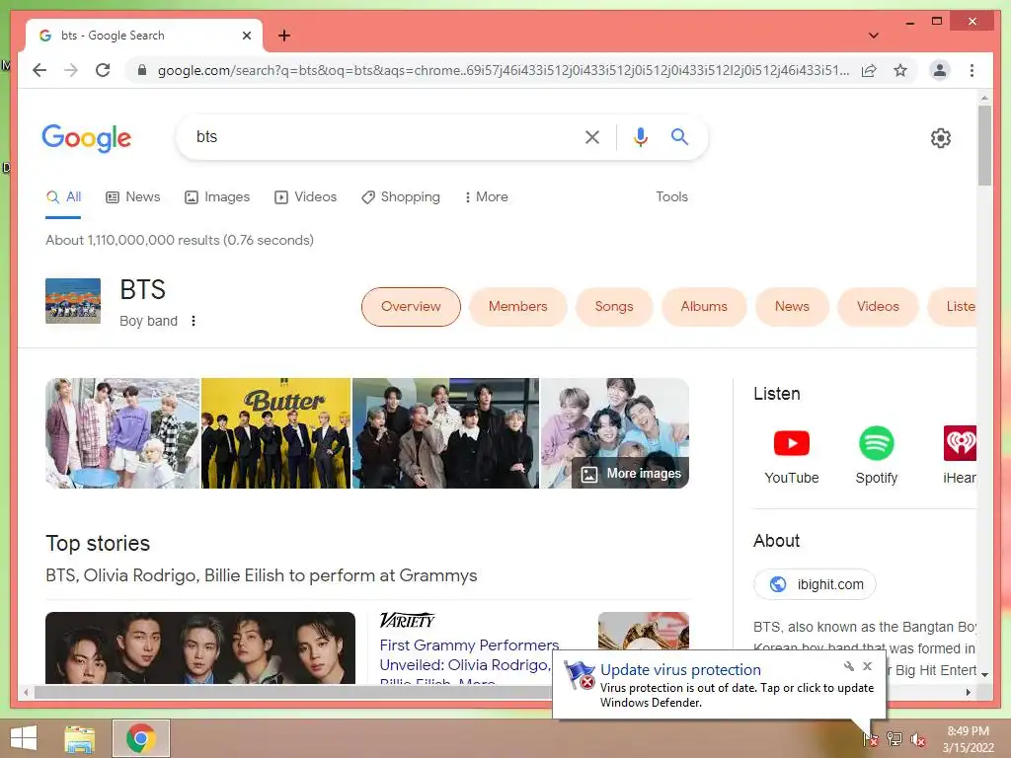Click the browser forward arrow
Screen dimensions: 1011x758
click(x=71, y=70)
